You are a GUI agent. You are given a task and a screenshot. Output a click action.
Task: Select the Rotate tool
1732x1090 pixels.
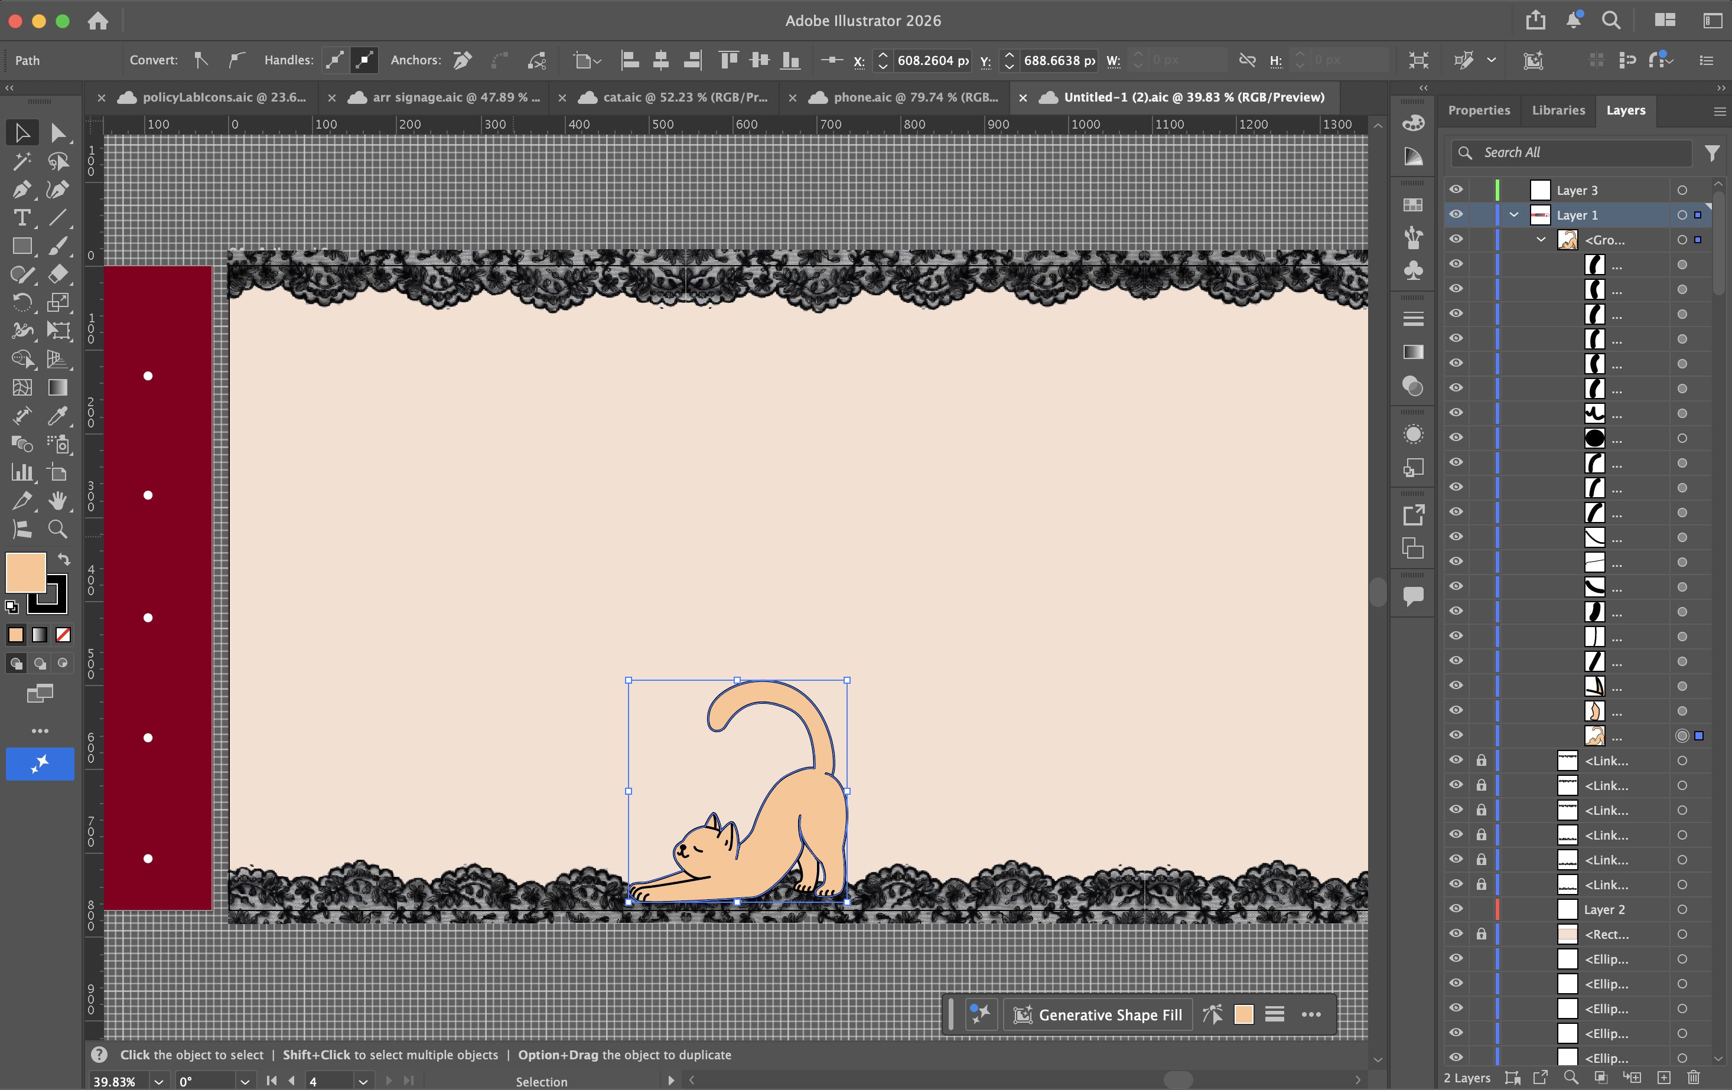[22, 303]
